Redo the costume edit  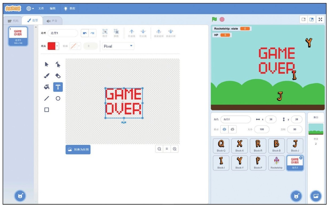[x=92, y=33]
